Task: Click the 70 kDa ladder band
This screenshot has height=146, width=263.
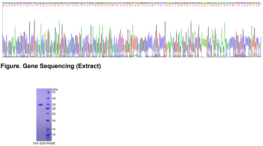Action: click(x=49, y=92)
